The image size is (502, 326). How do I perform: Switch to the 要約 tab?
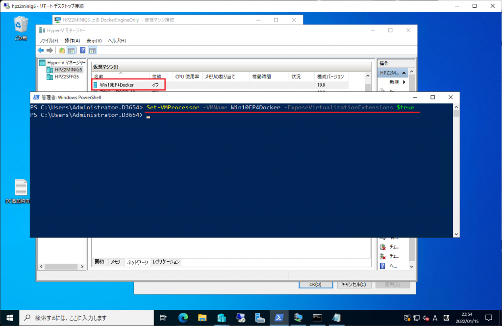pos(100,262)
